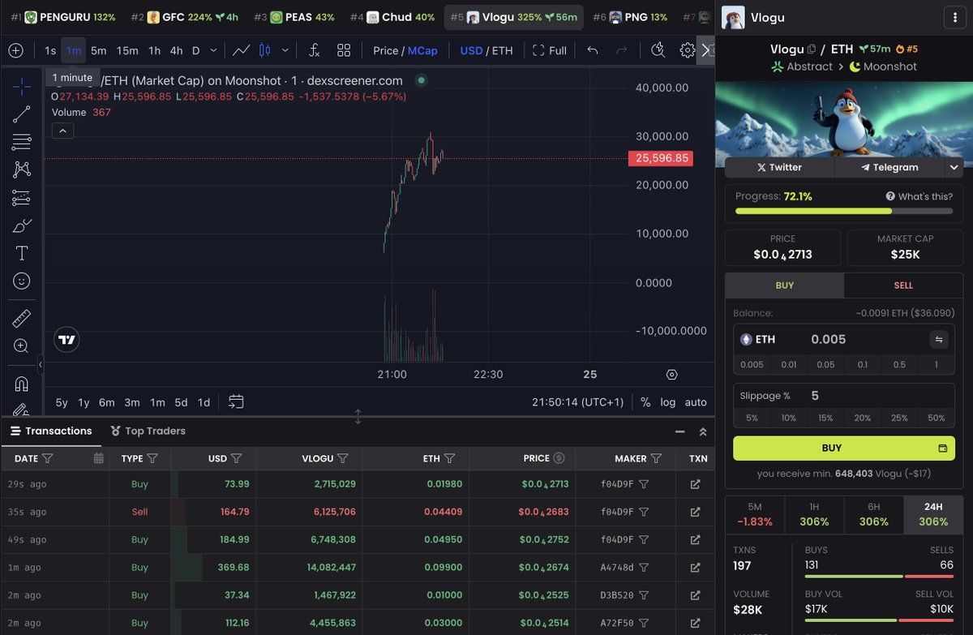973x635 pixels.
Task: Swap ETH input currency icon
Action: tap(939, 339)
